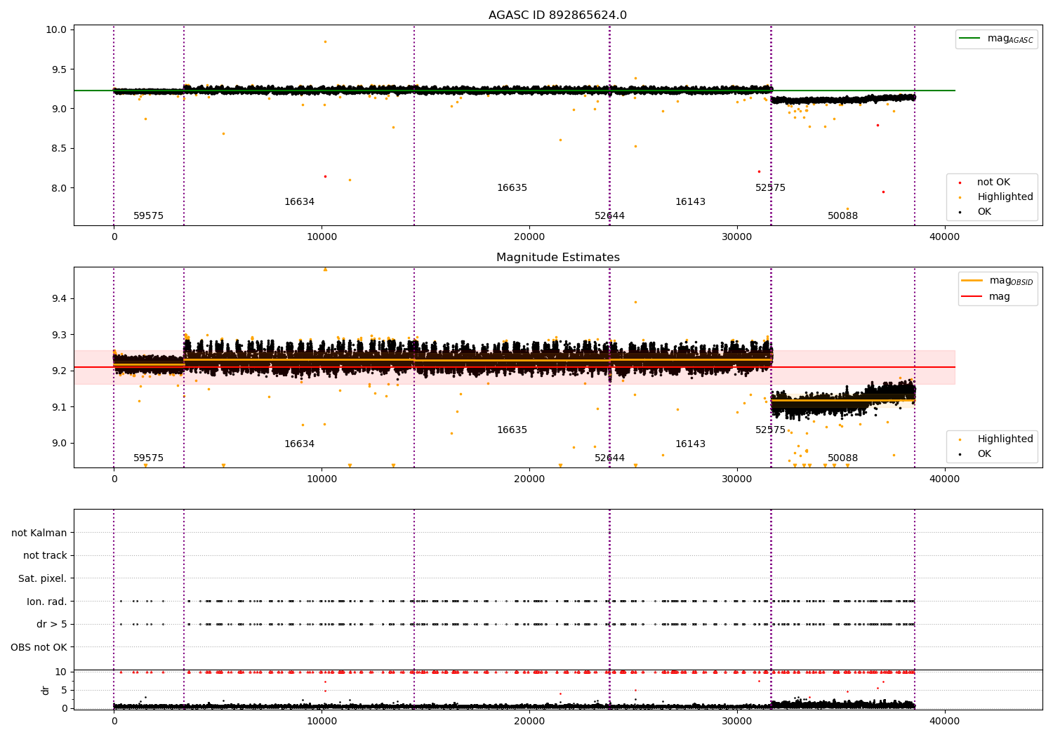Click obsid label '50088' in Magnitude Estimates plot
Screen dimensions: 1053x737
(842, 458)
